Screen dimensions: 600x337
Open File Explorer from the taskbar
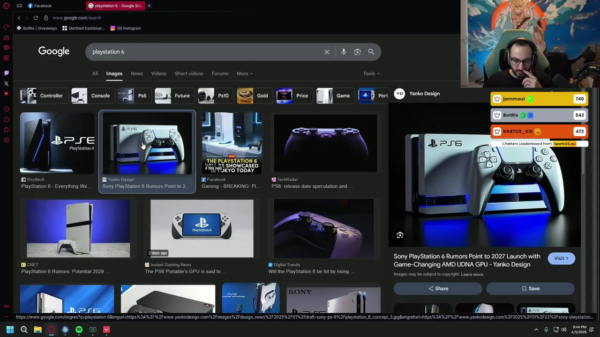point(37,330)
